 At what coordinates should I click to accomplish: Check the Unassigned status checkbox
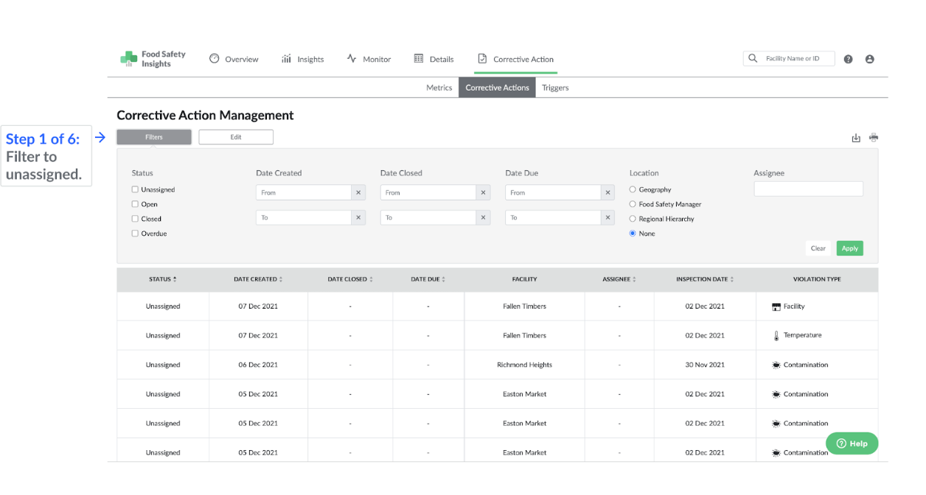coord(135,190)
